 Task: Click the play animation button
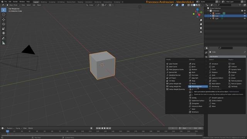click(x=105, y=128)
